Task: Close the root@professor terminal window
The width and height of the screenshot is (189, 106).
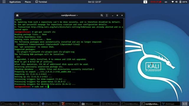Action: tap(122, 15)
